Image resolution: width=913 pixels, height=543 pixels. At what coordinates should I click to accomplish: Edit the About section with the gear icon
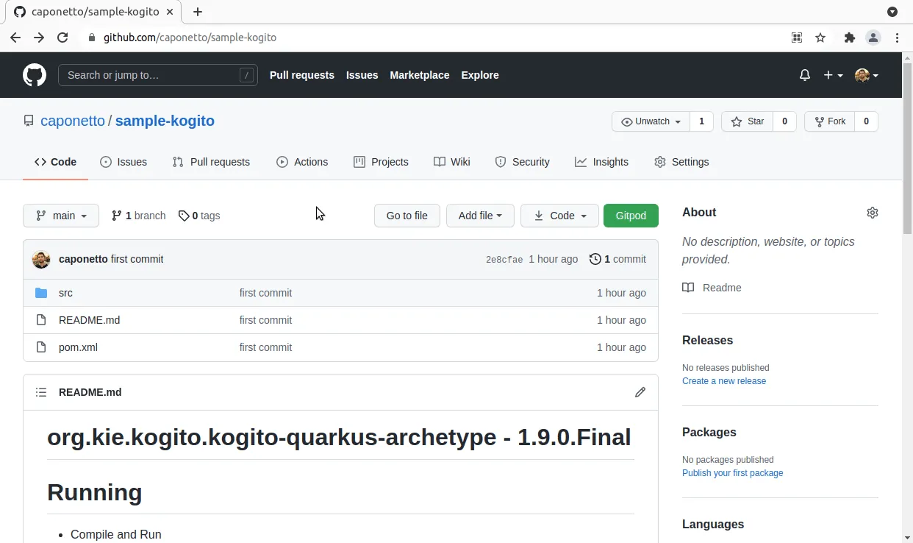click(873, 213)
